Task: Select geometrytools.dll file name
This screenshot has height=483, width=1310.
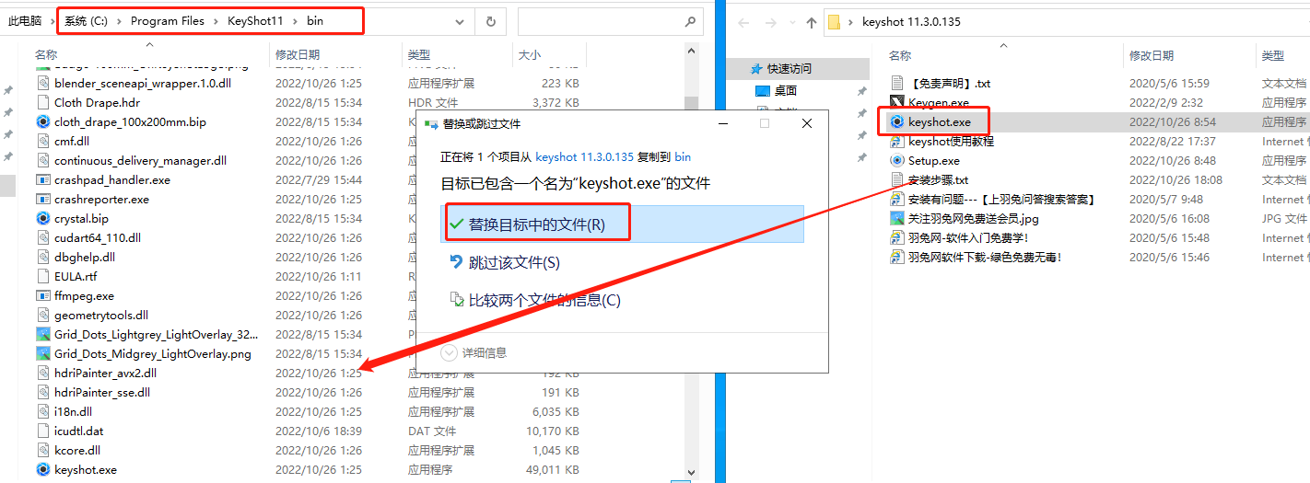Action: click(101, 315)
